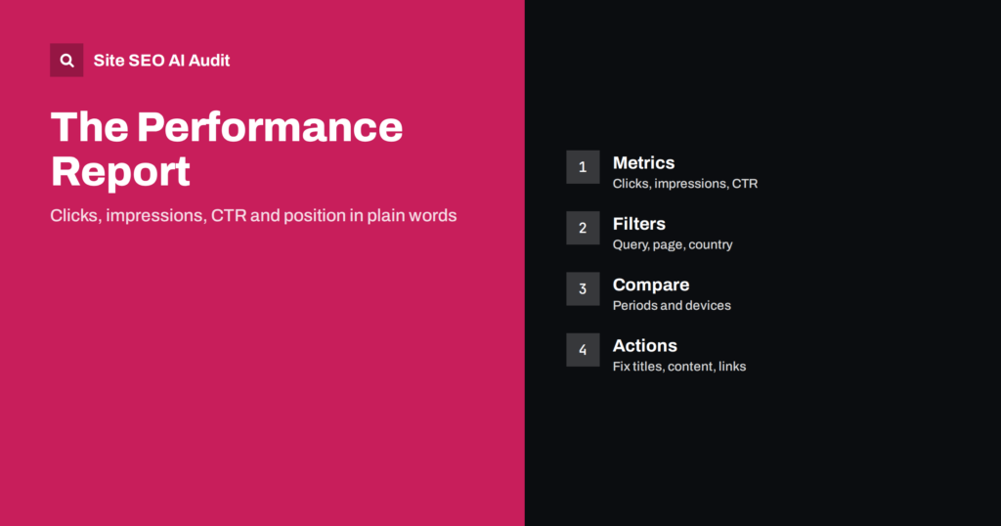
Task: Select the 'Clicks, impressions, CTR' line
Action: [685, 184]
